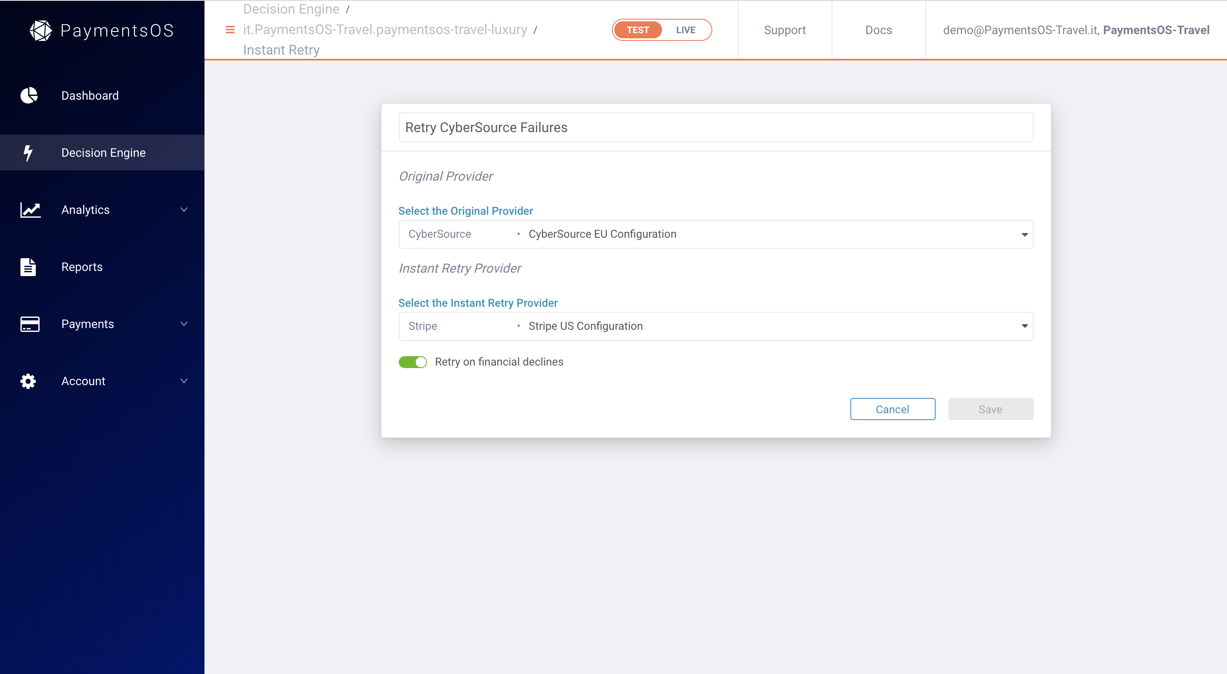
Task: Open Analytics in the sidebar
Action: click(102, 210)
